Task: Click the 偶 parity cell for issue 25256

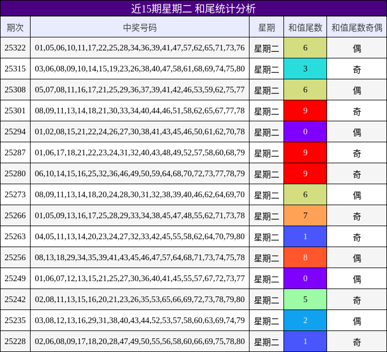Action: 356,257
